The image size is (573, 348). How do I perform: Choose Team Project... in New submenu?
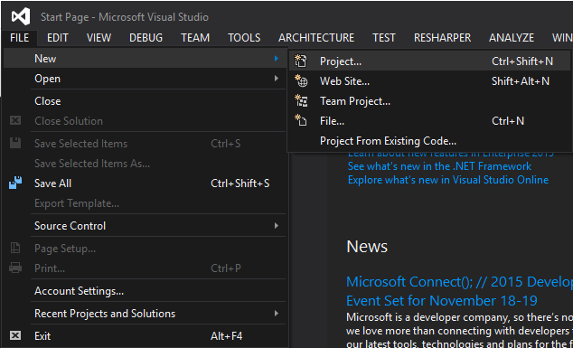(430, 101)
